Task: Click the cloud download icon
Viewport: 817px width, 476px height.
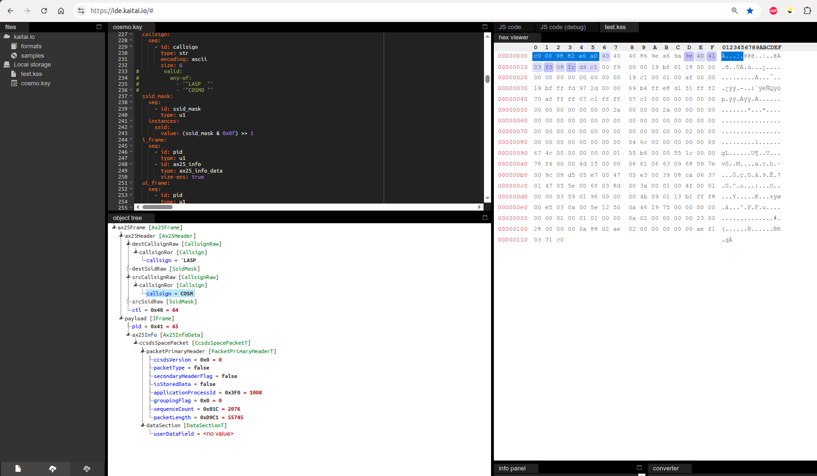Action: [x=87, y=468]
